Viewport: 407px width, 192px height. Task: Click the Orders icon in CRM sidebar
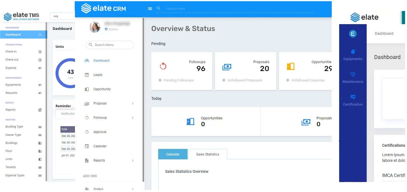(87, 189)
